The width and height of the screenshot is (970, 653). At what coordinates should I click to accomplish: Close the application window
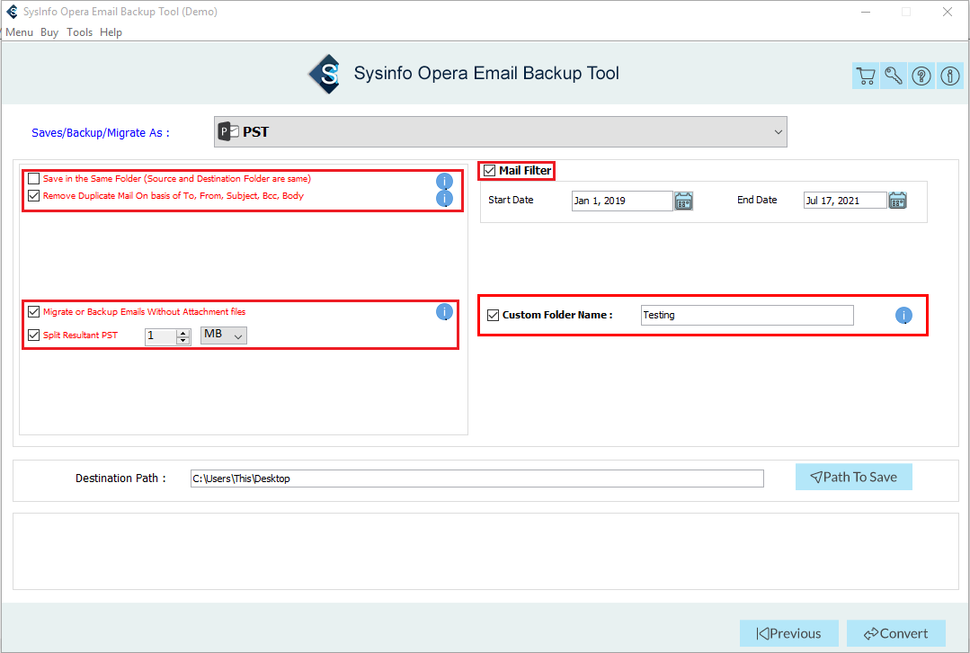948,12
